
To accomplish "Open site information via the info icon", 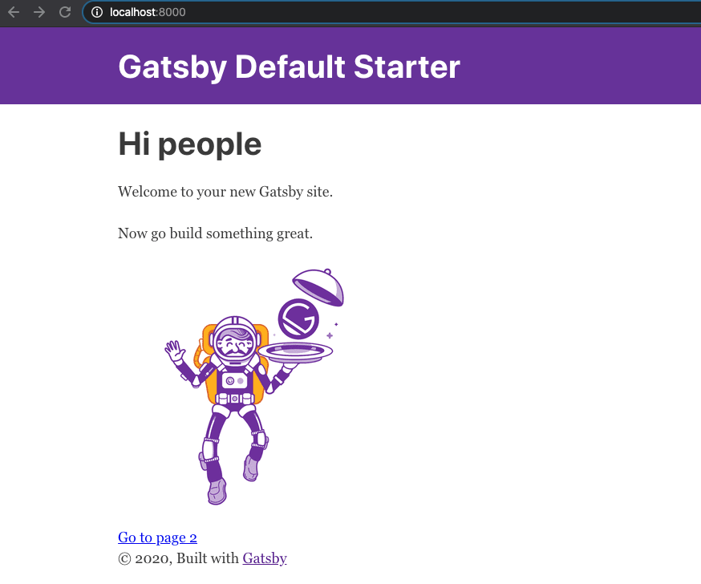I will [x=95, y=12].
